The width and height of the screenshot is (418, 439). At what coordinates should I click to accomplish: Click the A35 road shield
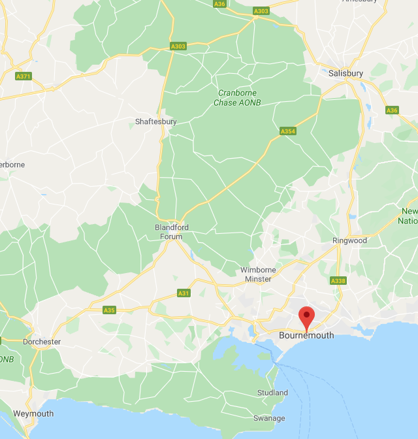tap(109, 310)
